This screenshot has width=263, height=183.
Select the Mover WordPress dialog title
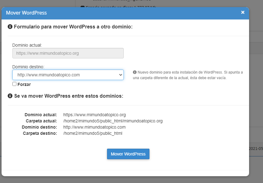click(26, 13)
